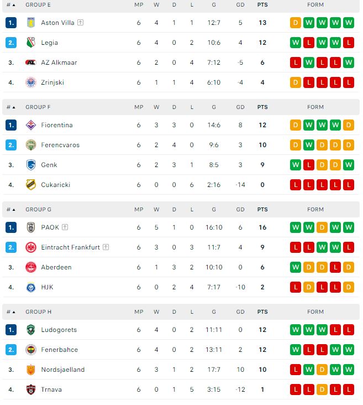Click the Fenerbahce club crest
The height and width of the screenshot is (405, 363).
[30, 350]
